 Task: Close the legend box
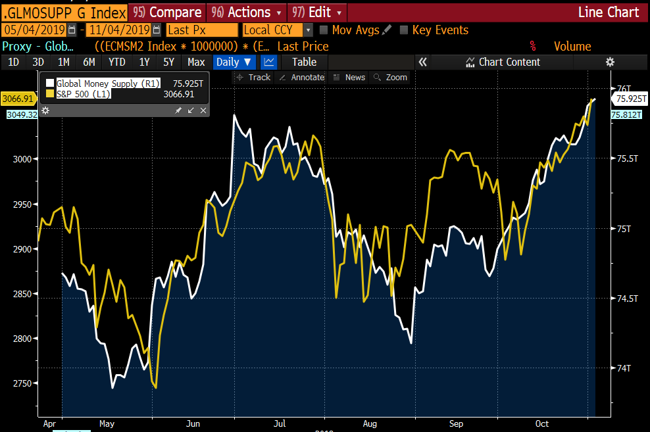[x=203, y=110]
